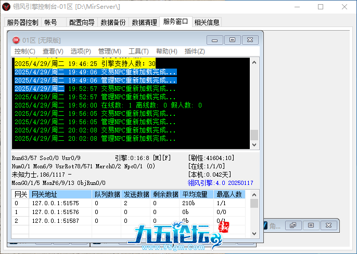Click the [刷怪:41604;10] status text
Image resolution: width=357 pixels, height=254 pixels.
tap(211, 158)
